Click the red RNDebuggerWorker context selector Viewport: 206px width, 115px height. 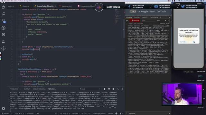click(x=135, y=20)
